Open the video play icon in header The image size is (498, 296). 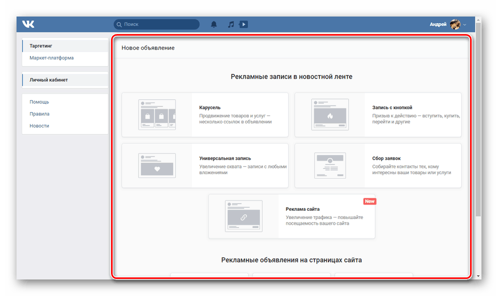coord(244,24)
